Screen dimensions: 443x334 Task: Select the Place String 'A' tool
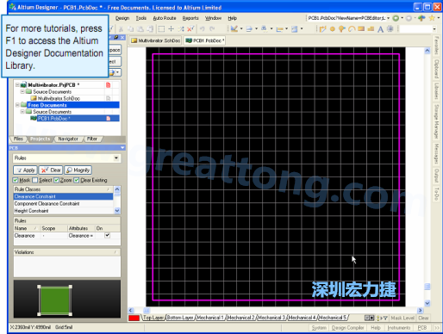click(380, 29)
